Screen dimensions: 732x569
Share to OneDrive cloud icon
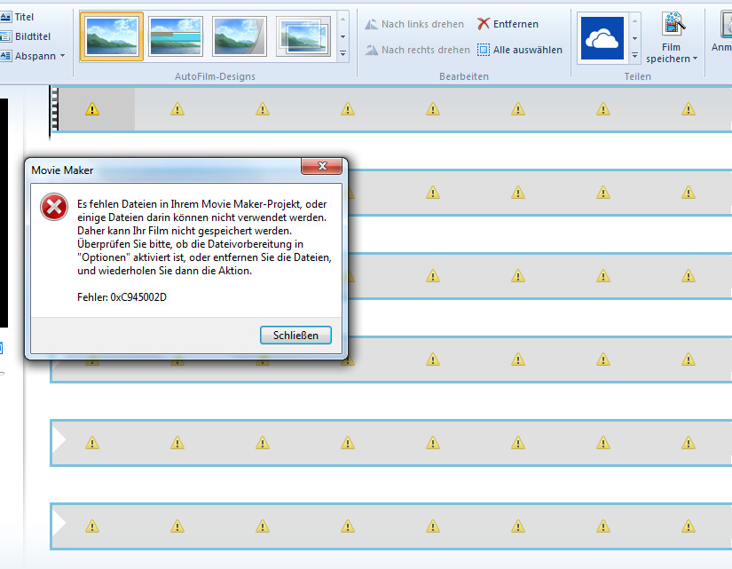point(602,38)
